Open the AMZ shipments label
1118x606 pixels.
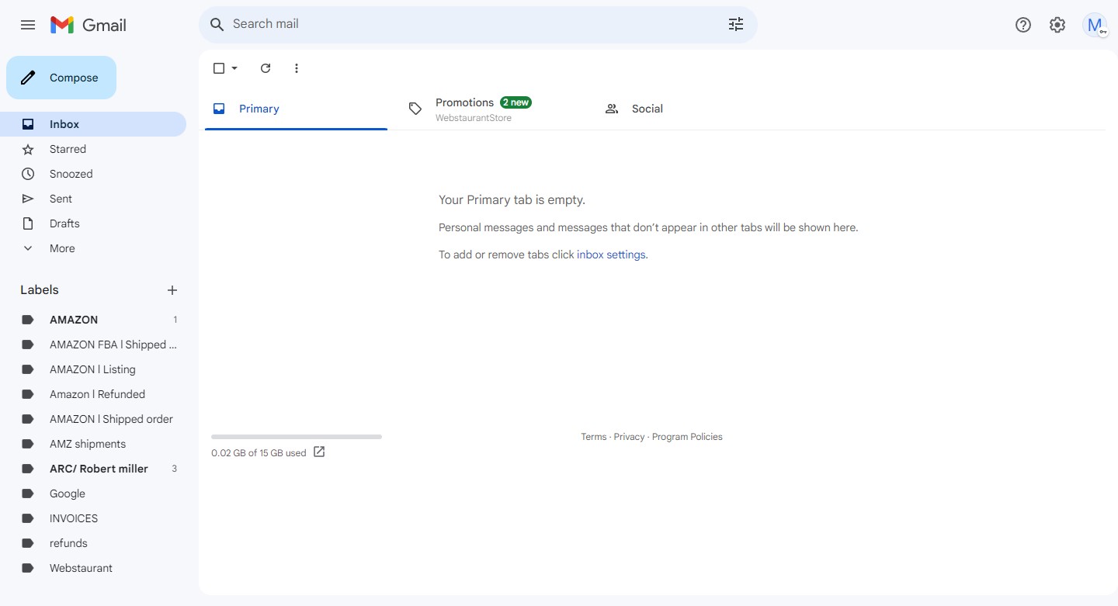(93, 444)
